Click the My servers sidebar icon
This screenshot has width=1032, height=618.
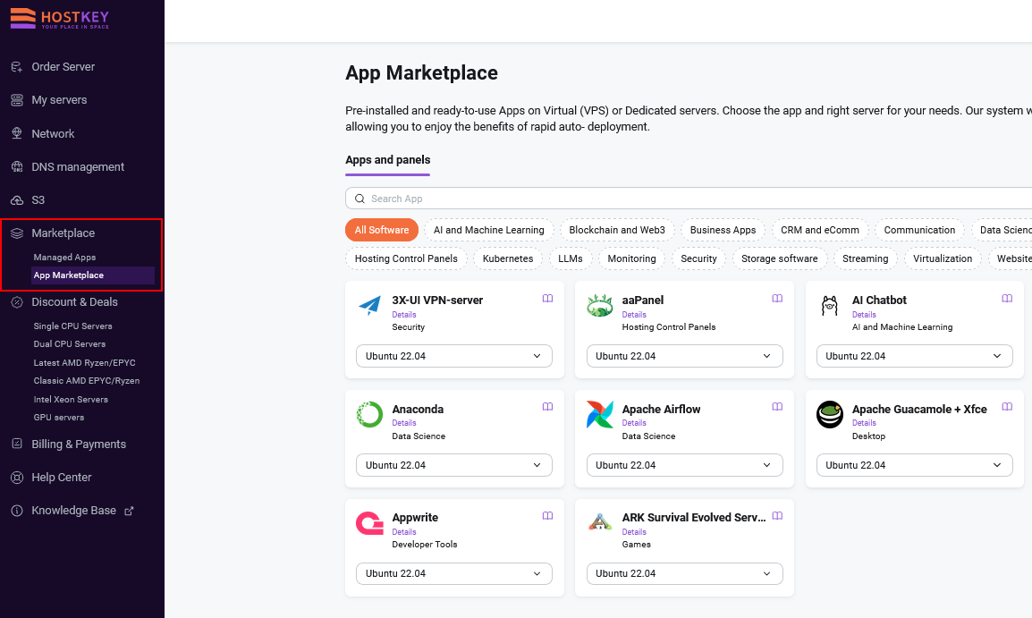pos(17,100)
